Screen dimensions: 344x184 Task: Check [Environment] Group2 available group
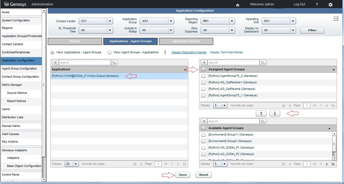click(x=203, y=141)
